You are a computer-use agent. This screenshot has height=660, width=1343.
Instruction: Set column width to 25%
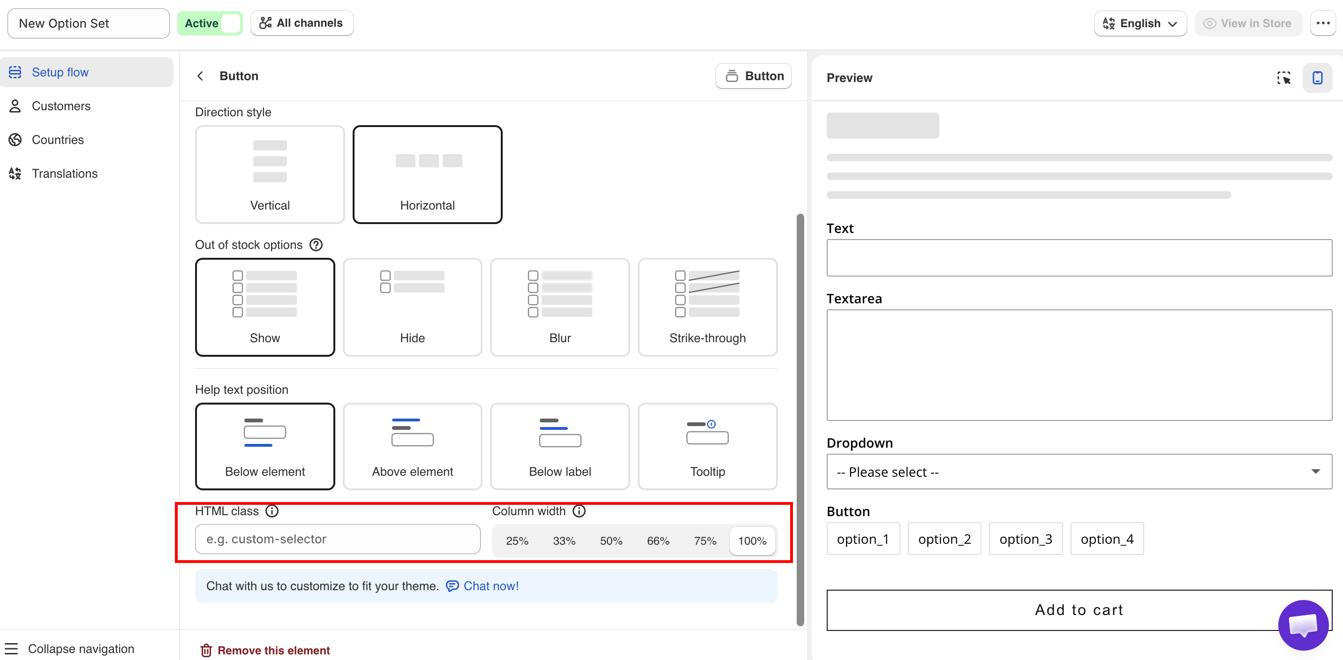[517, 541]
